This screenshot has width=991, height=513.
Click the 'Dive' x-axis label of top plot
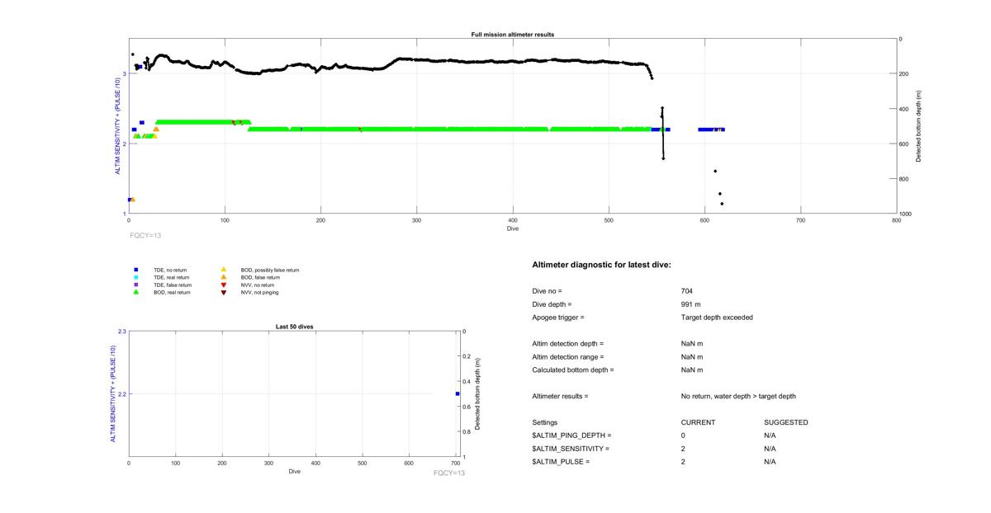(x=512, y=228)
